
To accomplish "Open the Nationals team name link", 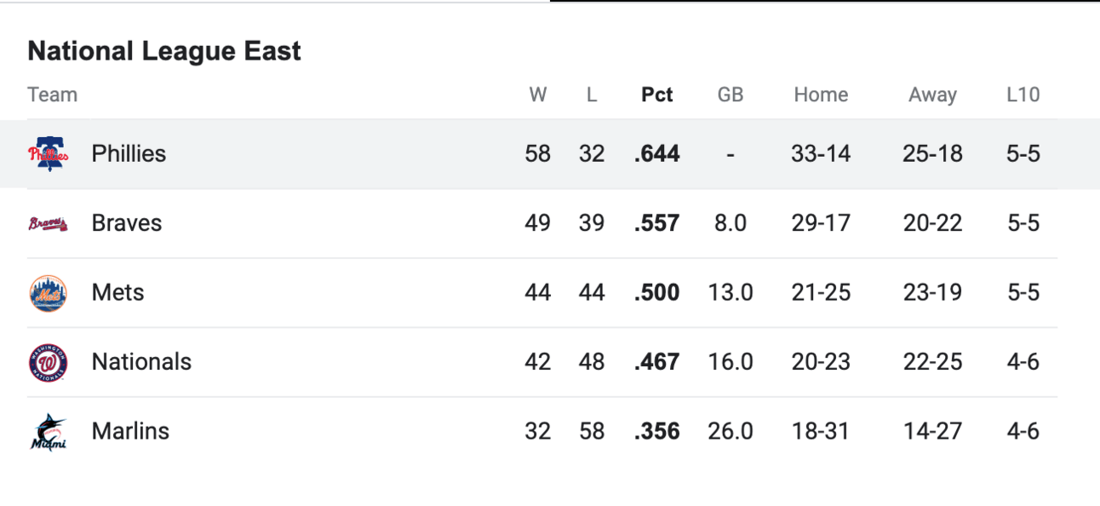I will 141,362.
